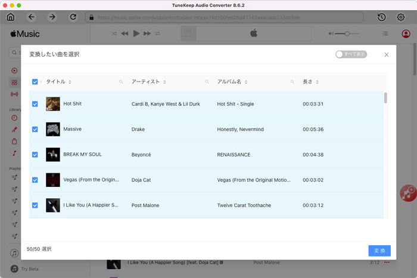Click the 00:05:36 duration value
Screen dimensions: 417x278
click(313, 129)
